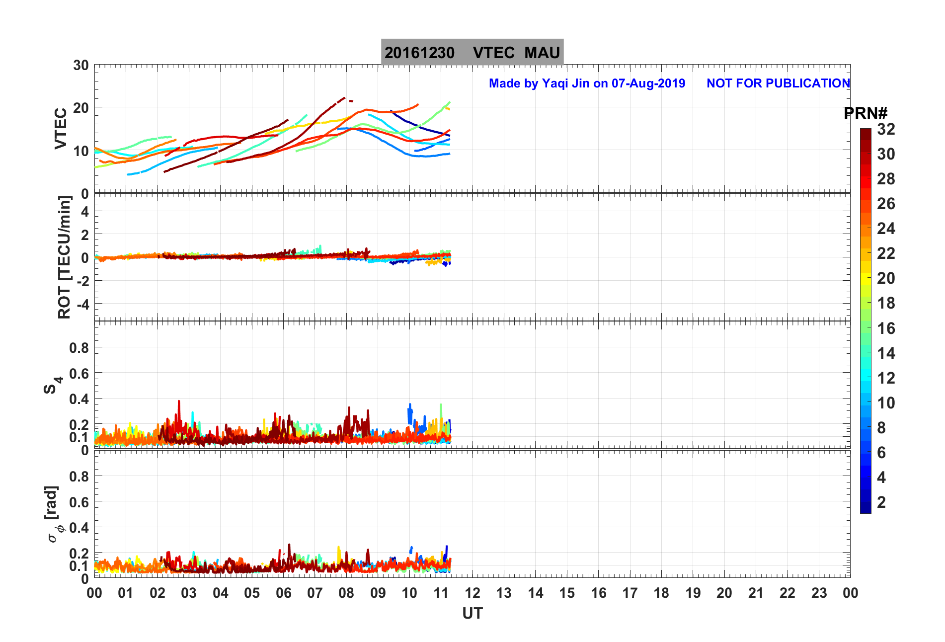Click UT axis tick label "13"
Viewport: 945px width, 642px height.
click(x=504, y=593)
